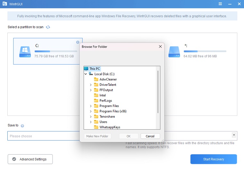This screenshot has height=171, width=244.
Task: Expand the FFOutput folder chevron
Action: click(x=91, y=90)
